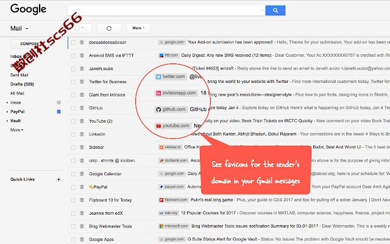This screenshot has height=244, width=390.
Task: Trash the Twitter for Business message
Action: pyautogui.click(x=82, y=82)
